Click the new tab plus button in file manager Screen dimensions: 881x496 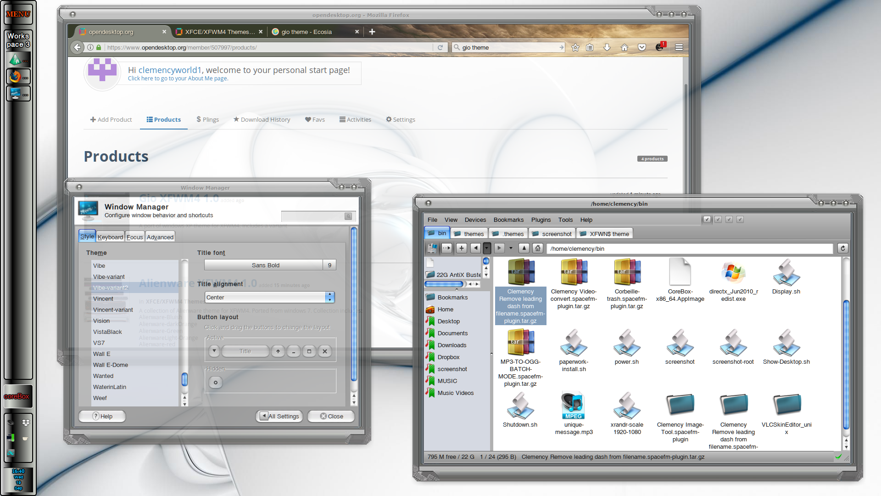click(462, 248)
